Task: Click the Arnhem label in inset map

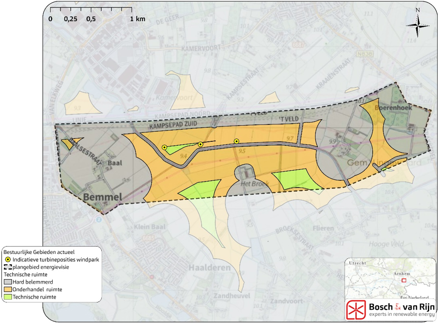Action: [x=396, y=274]
